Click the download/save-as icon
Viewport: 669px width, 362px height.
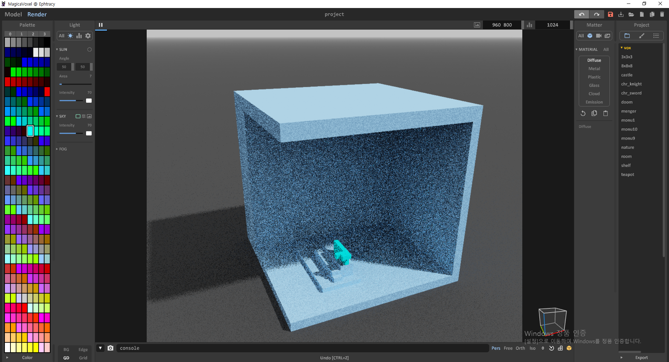[621, 14]
